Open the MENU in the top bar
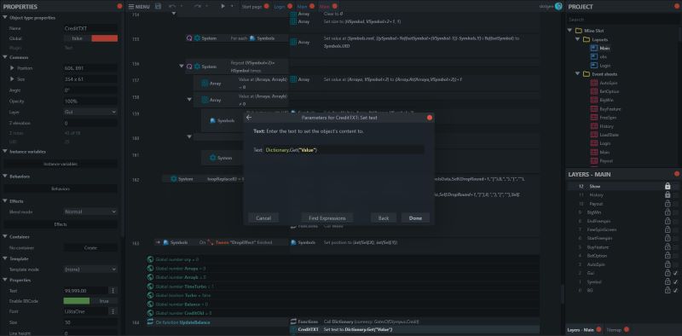 [x=140, y=7]
